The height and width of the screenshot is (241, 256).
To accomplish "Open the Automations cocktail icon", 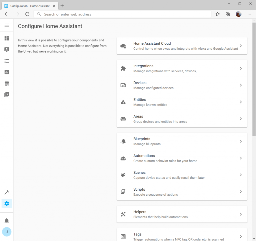I will pyautogui.click(x=123, y=158).
